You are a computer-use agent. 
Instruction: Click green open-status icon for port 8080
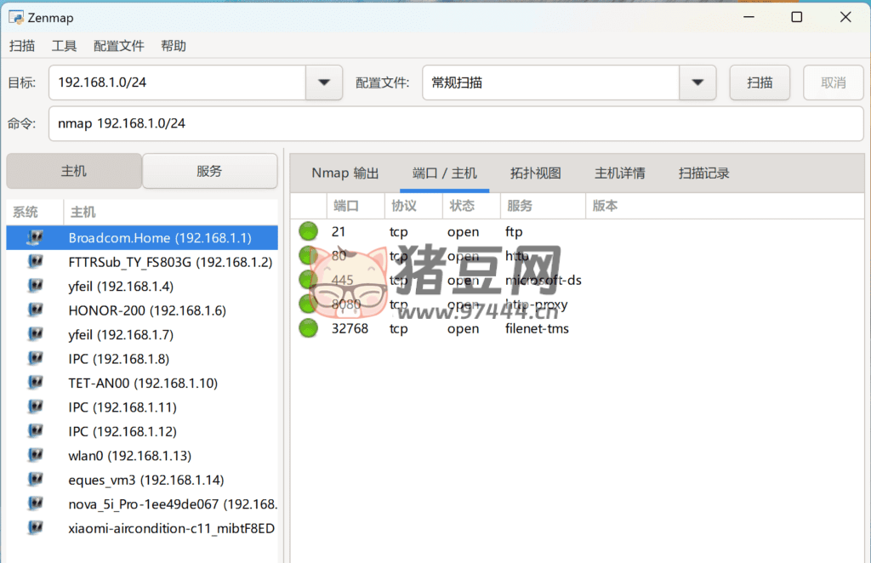pyautogui.click(x=308, y=304)
